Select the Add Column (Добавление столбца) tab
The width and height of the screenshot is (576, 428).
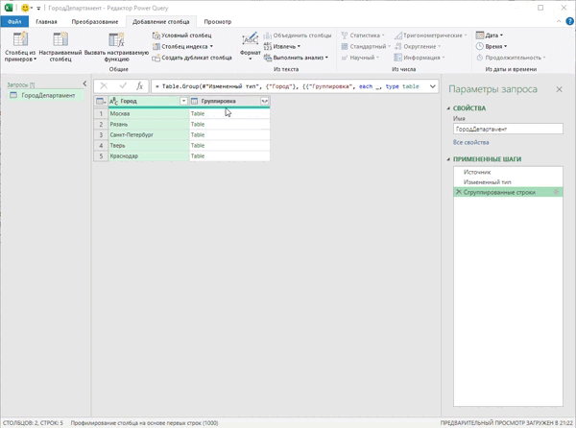pyautogui.click(x=161, y=22)
